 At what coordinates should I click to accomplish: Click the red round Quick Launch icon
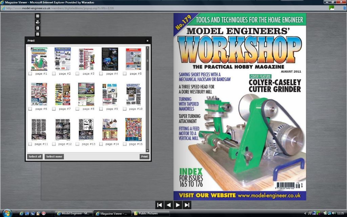44,214
